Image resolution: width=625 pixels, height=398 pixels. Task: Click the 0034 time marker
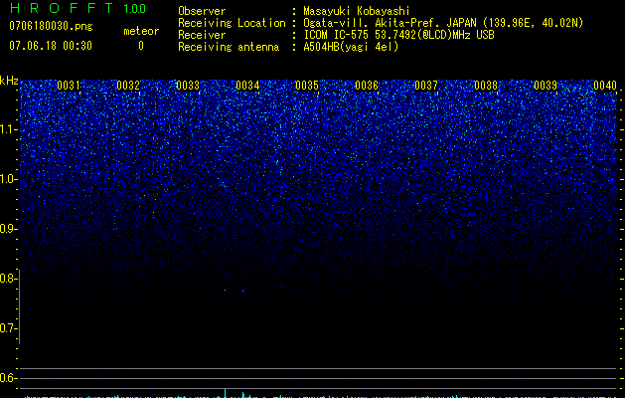[x=247, y=86]
